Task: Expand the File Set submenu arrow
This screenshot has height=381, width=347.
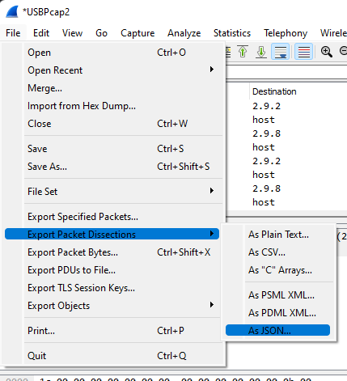Action: click(212, 191)
